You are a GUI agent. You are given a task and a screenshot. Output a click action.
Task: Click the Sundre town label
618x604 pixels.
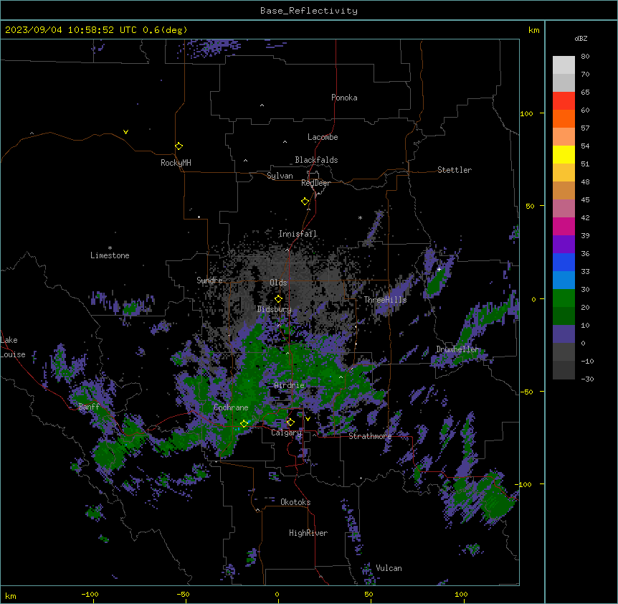click(x=209, y=280)
